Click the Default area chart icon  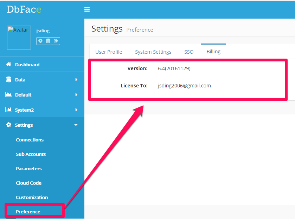pyautogui.click(x=8, y=94)
